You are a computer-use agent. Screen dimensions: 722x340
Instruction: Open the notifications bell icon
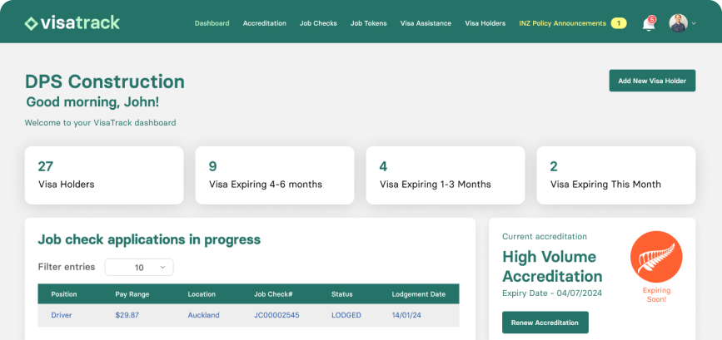click(x=649, y=23)
